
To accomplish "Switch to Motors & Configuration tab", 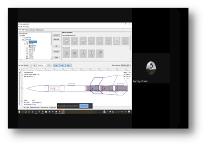I will click(x=30, y=30).
